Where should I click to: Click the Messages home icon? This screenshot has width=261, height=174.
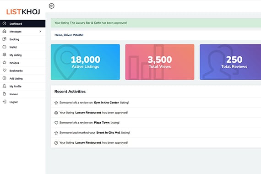click(5, 31)
